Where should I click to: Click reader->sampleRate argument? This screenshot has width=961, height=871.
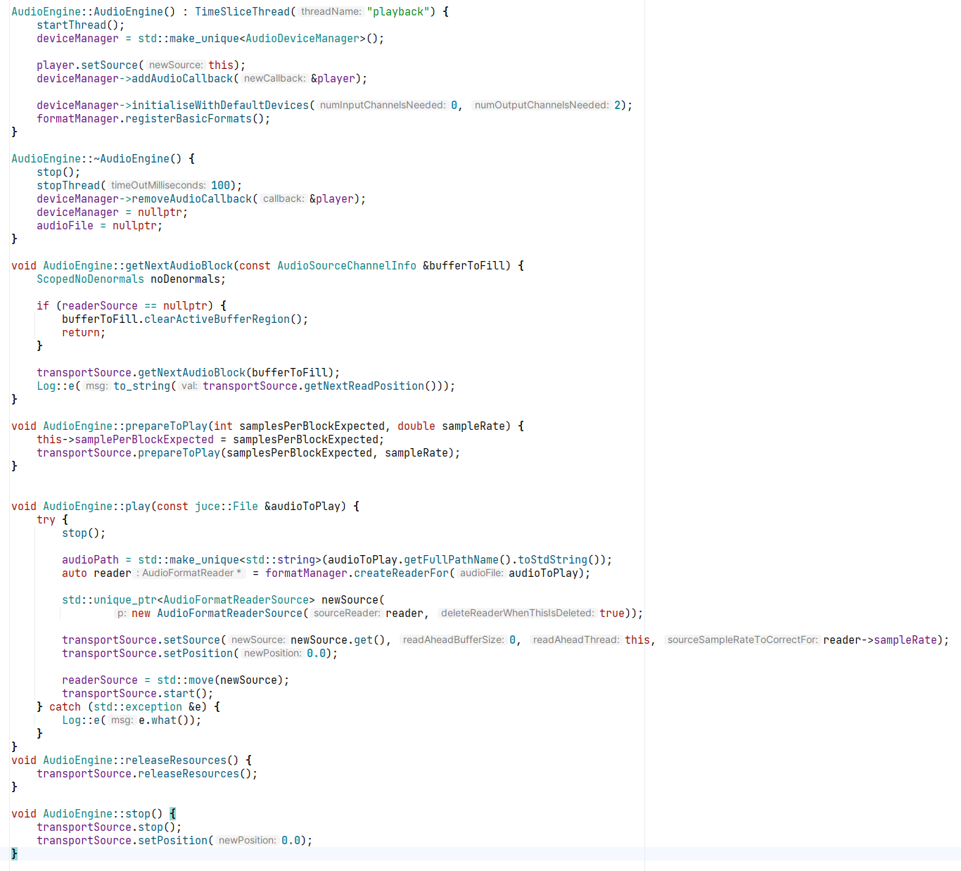coord(880,640)
